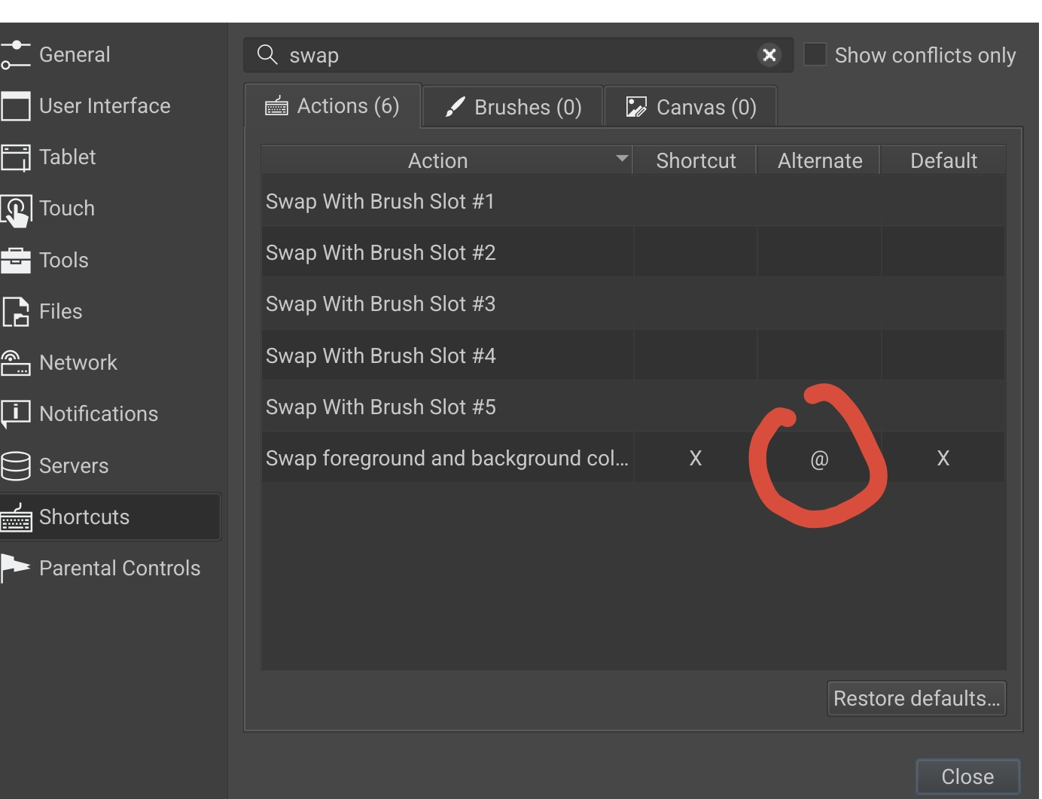Open the Parental Controls section

[120, 568]
